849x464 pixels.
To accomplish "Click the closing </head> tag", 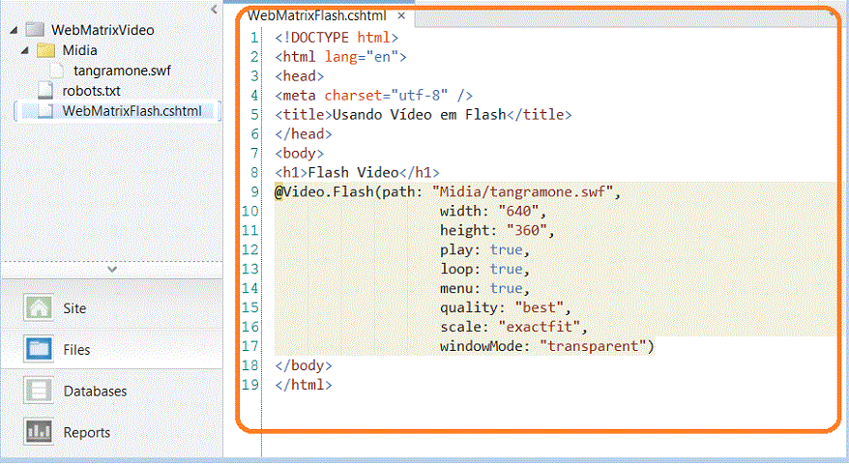I will pos(304,134).
